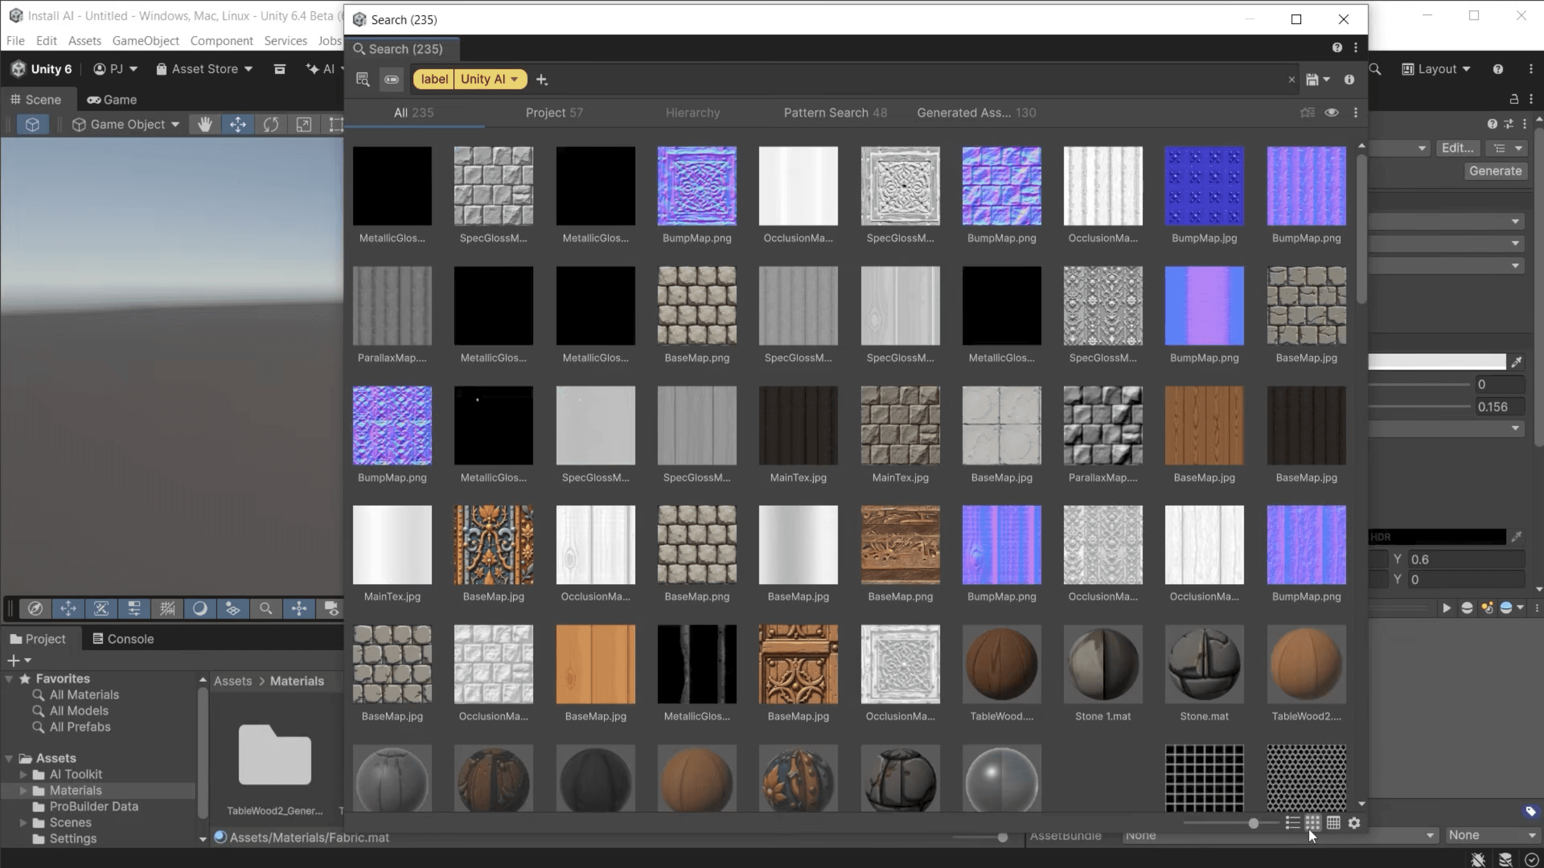
Task: Open the GameObject menu
Action: [145, 40]
